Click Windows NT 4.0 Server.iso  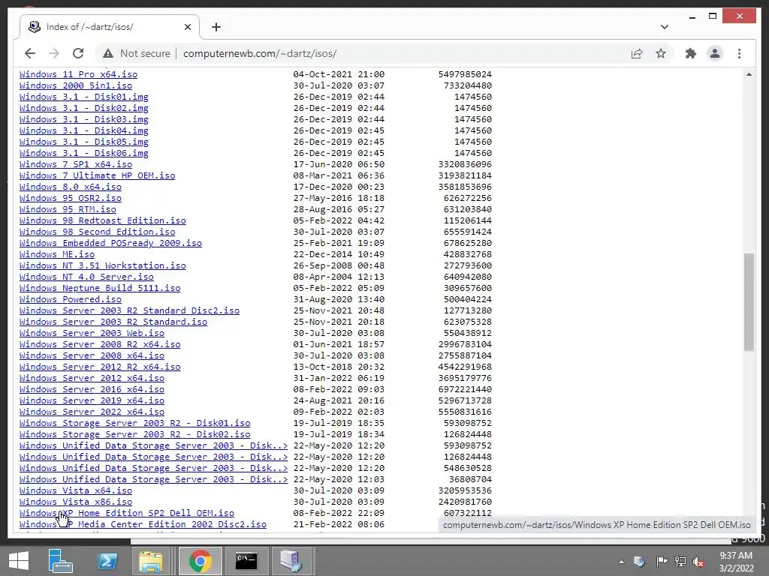[x=86, y=277]
